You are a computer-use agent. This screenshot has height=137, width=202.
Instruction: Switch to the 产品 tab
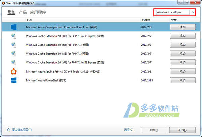click(23, 12)
